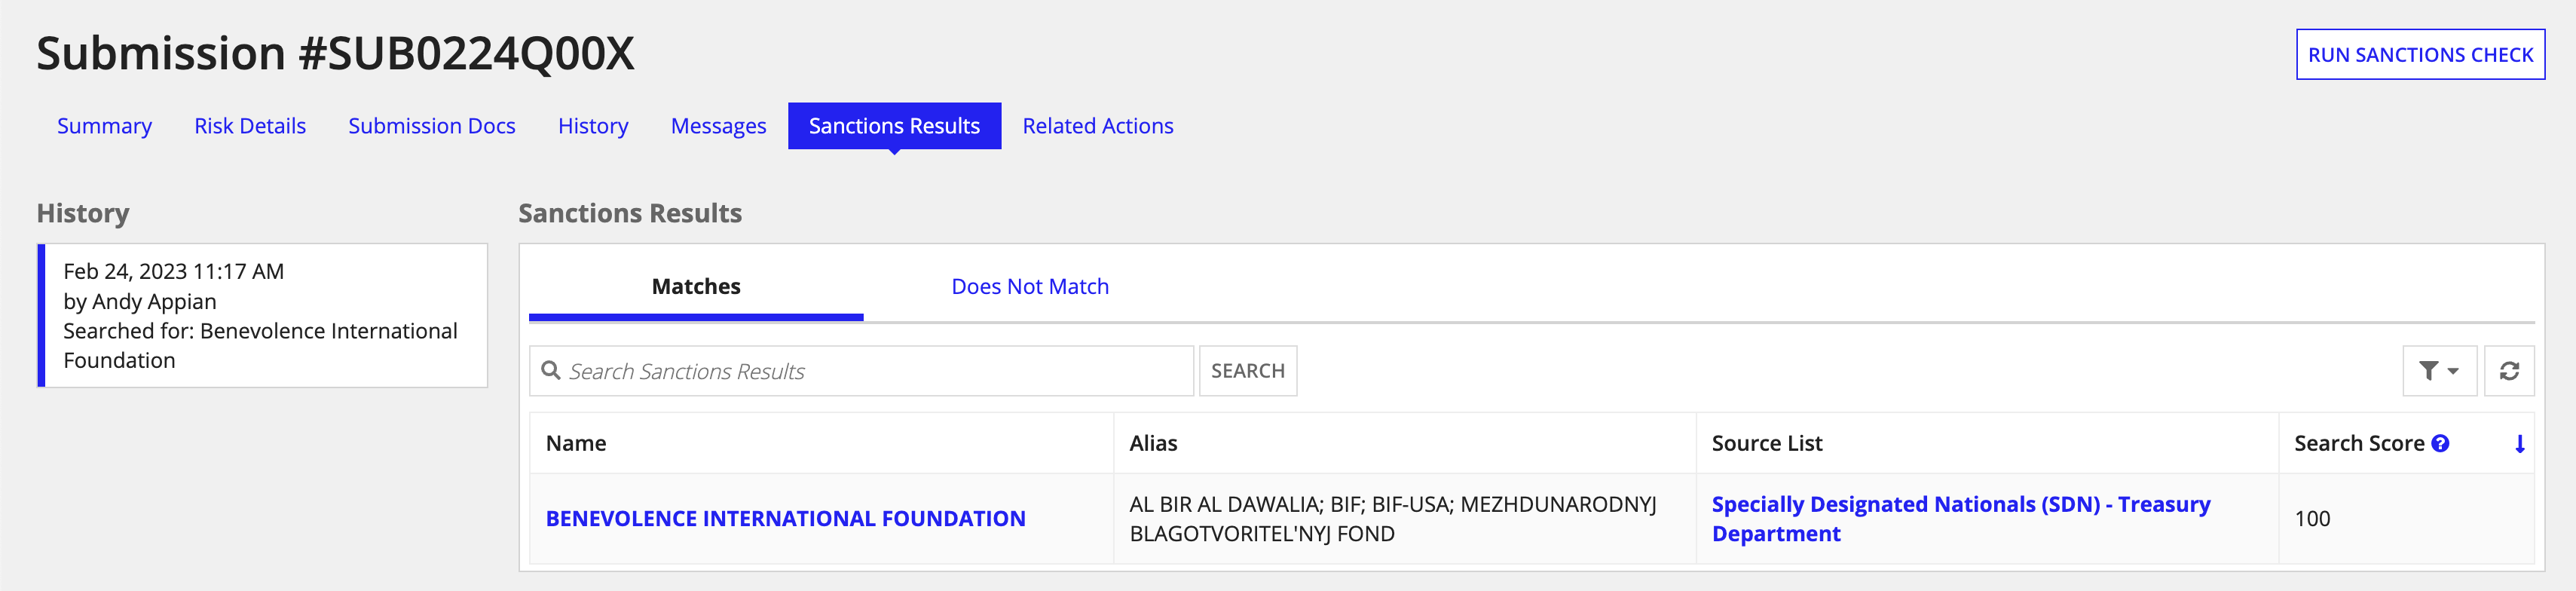Screen dimensions: 2576x591
Task: Refresh the sanctions results grid
Action: coord(2510,370)
